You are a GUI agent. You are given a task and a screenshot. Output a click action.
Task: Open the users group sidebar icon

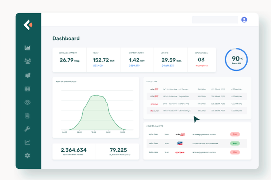pos(27,61)
